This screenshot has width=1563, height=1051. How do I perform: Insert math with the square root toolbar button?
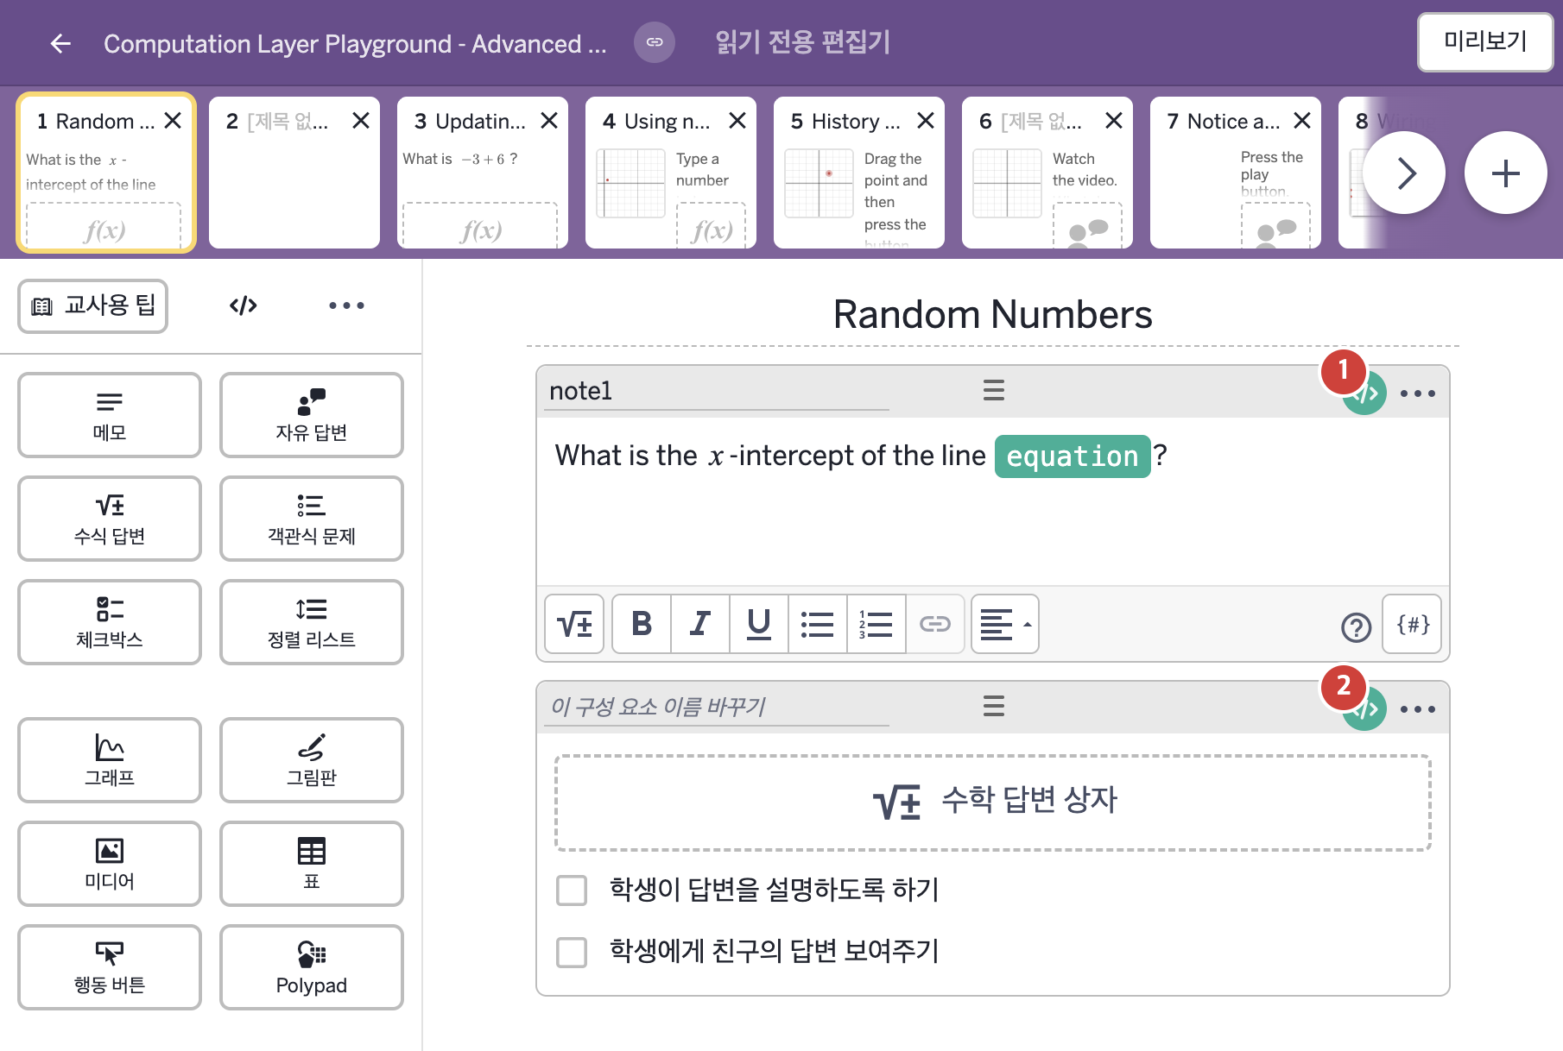[574, 624]
